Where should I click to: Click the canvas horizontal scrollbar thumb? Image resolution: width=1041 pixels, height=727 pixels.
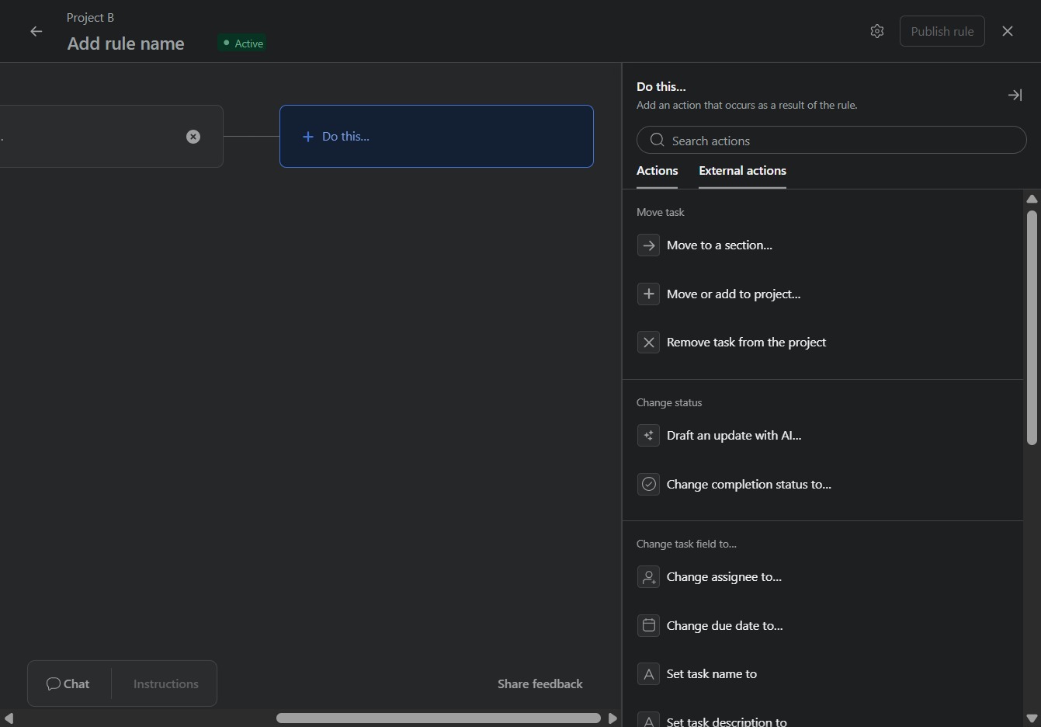439,718
